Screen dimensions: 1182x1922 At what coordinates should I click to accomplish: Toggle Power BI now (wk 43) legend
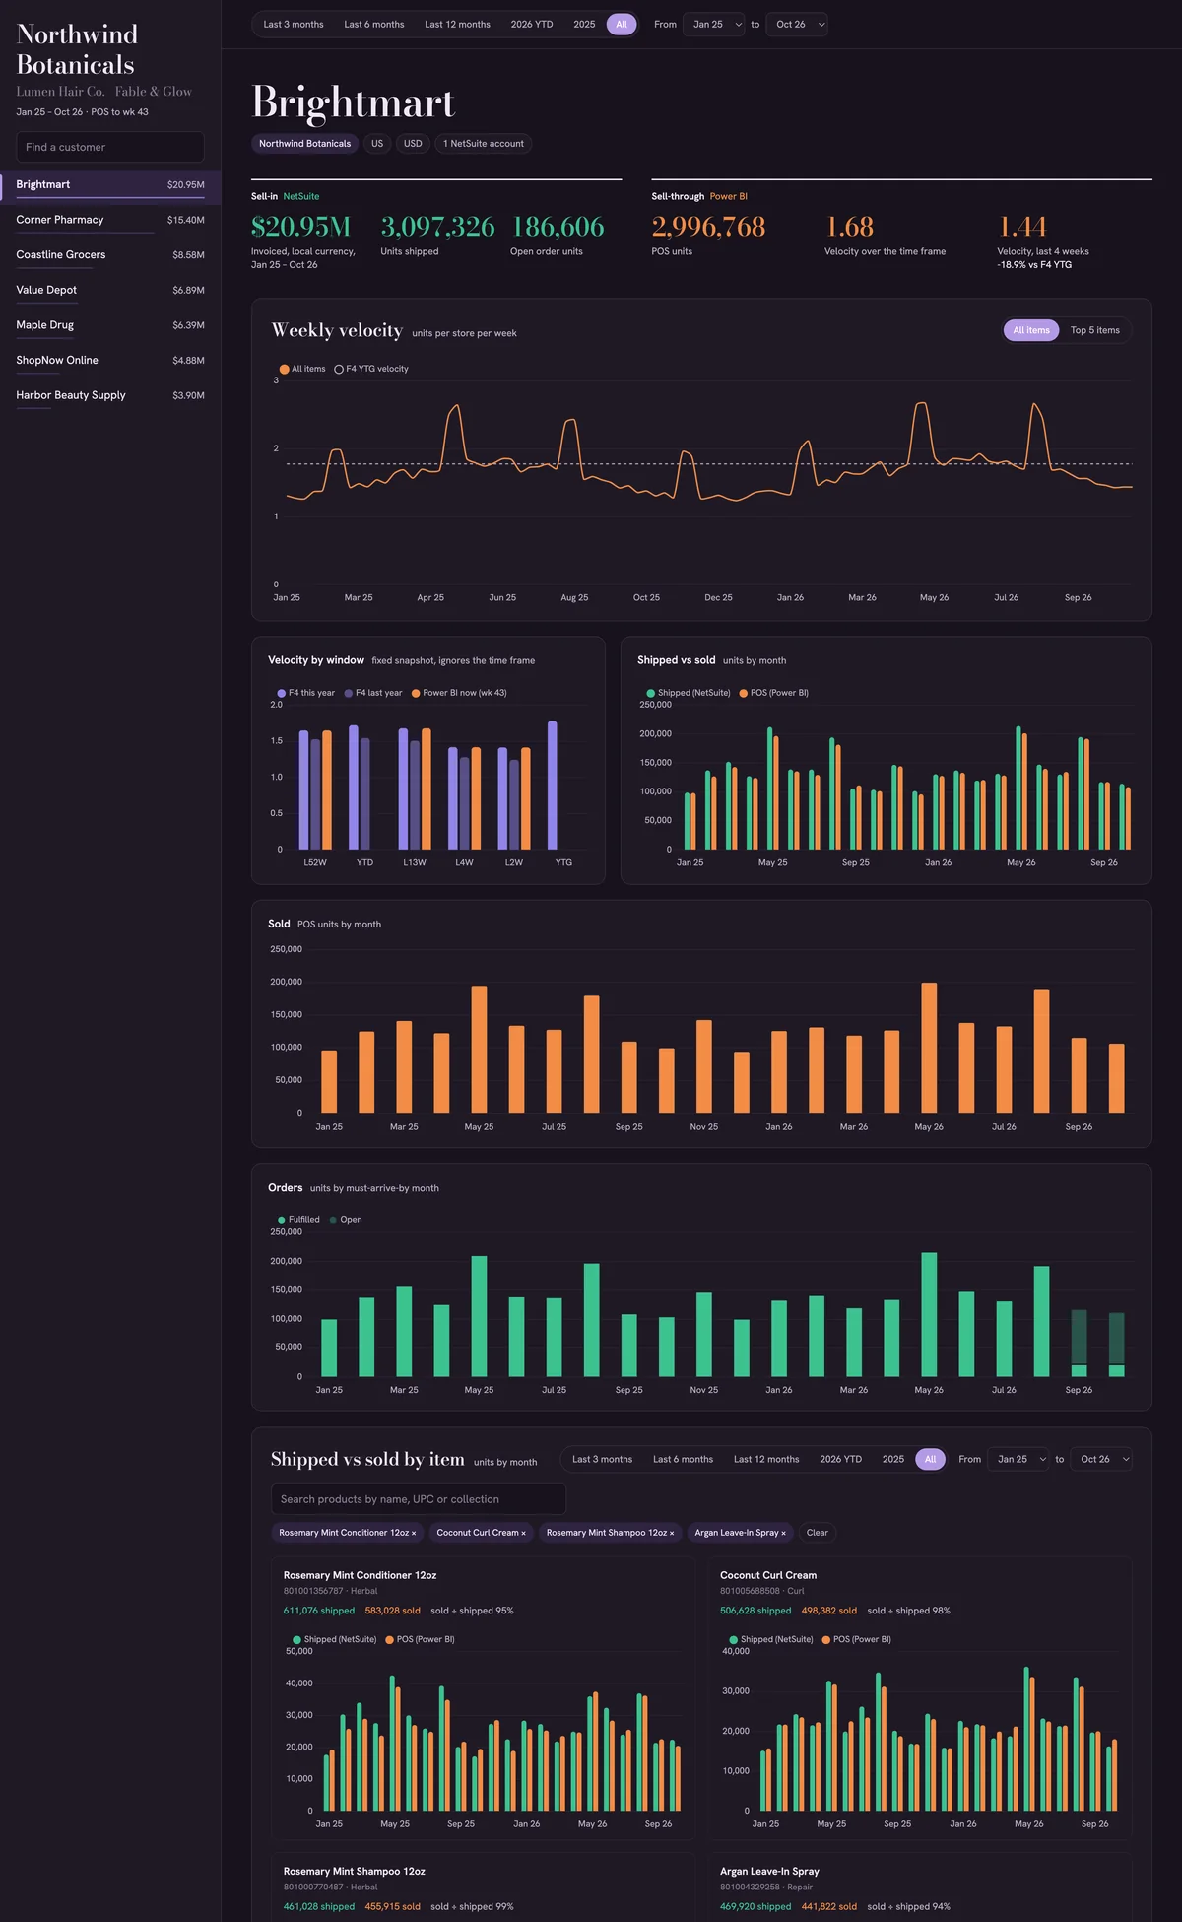pos(459,693)
